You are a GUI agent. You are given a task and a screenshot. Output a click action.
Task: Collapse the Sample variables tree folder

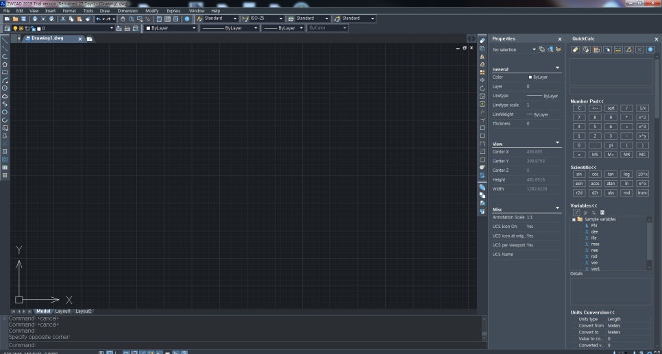click(574, 219)
